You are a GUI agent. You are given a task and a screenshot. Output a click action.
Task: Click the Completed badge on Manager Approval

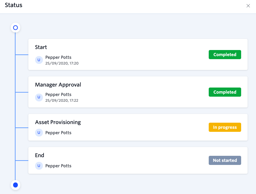click(x=225, y=92)
